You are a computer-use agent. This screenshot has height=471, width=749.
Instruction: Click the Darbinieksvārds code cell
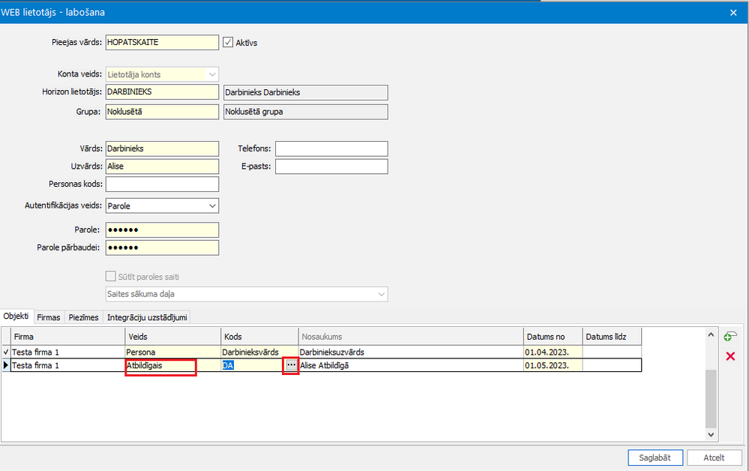pos(259,352)
